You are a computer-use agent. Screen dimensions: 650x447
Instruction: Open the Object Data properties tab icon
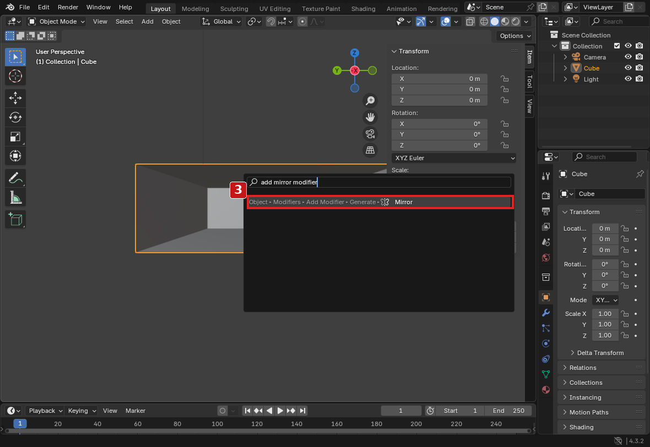pos(546,374)
